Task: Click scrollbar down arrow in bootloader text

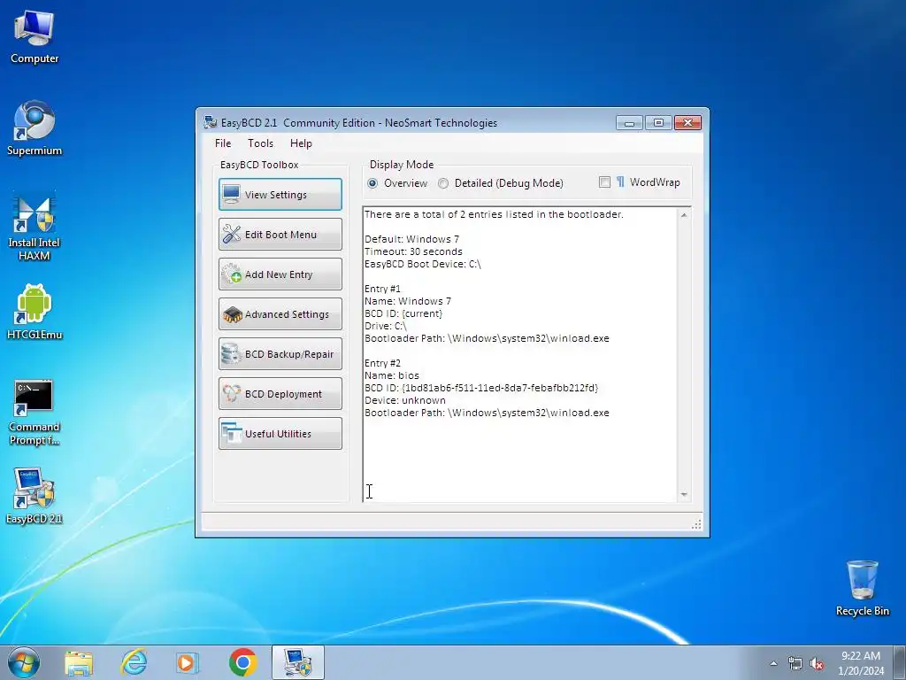Action: click(684, 494)
